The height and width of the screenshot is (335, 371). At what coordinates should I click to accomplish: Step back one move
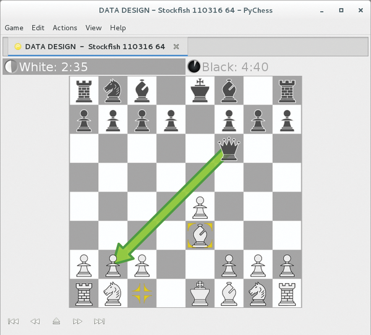pyautogui.click(x=35, y=321)
